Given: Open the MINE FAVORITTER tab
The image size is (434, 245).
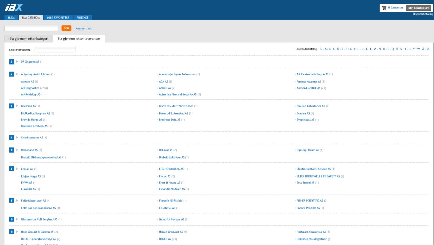Looking at the screenshot, I should tap(58, 18).
